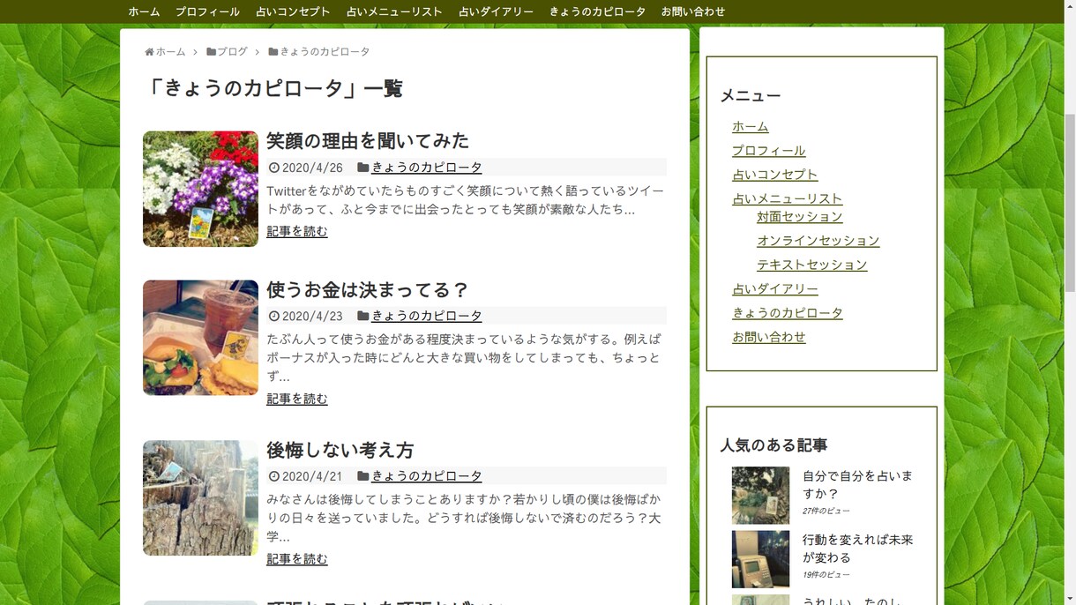1076x605 pixels.
Task: Open article title 笑顔の理由を聞いてみた
Action: click(368, 141)
